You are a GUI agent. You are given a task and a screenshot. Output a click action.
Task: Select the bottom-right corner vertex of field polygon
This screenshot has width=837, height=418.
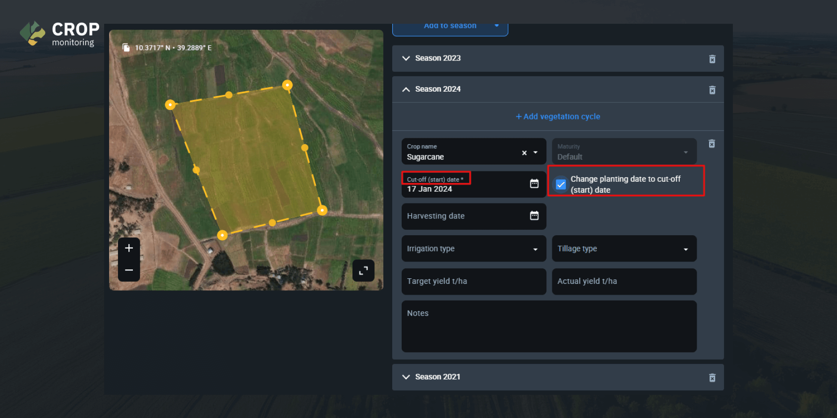[322, 210]
